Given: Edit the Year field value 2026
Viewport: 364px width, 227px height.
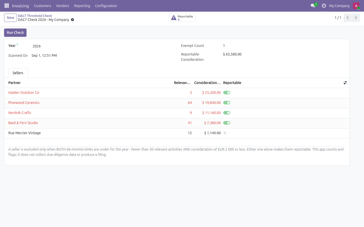Looking at the screenshot, I should 37,46.
